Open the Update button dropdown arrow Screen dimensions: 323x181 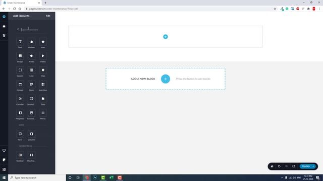pos(313,166)
